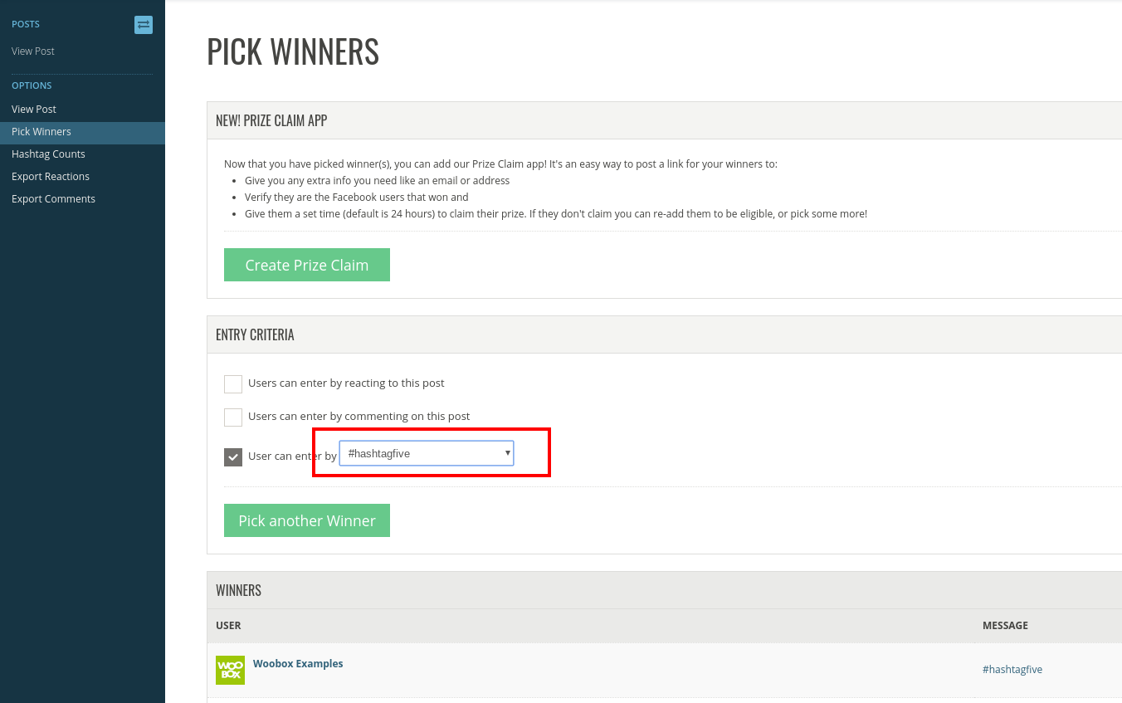Click the dropdown arrow on the hashtag selector
Viewport: 1122px width, 703px height.
[x=506, y=453]
